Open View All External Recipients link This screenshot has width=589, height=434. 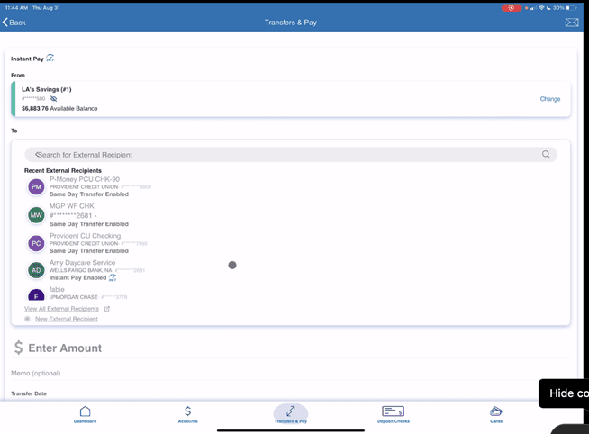(x=61, y=309)
